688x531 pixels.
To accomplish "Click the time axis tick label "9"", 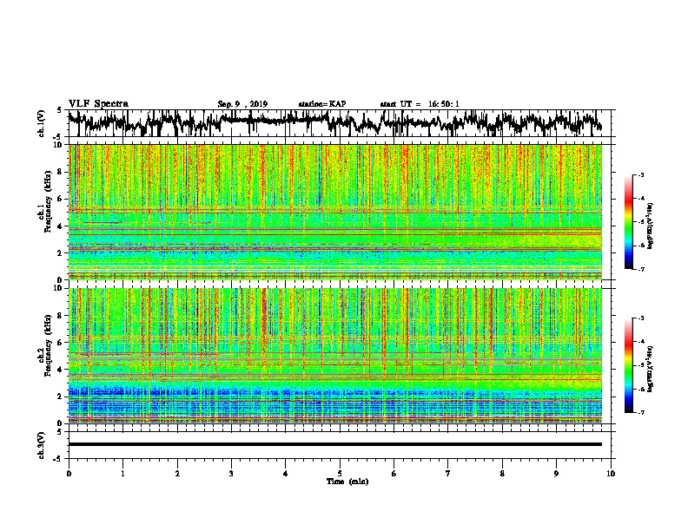I will click(556, 474).
